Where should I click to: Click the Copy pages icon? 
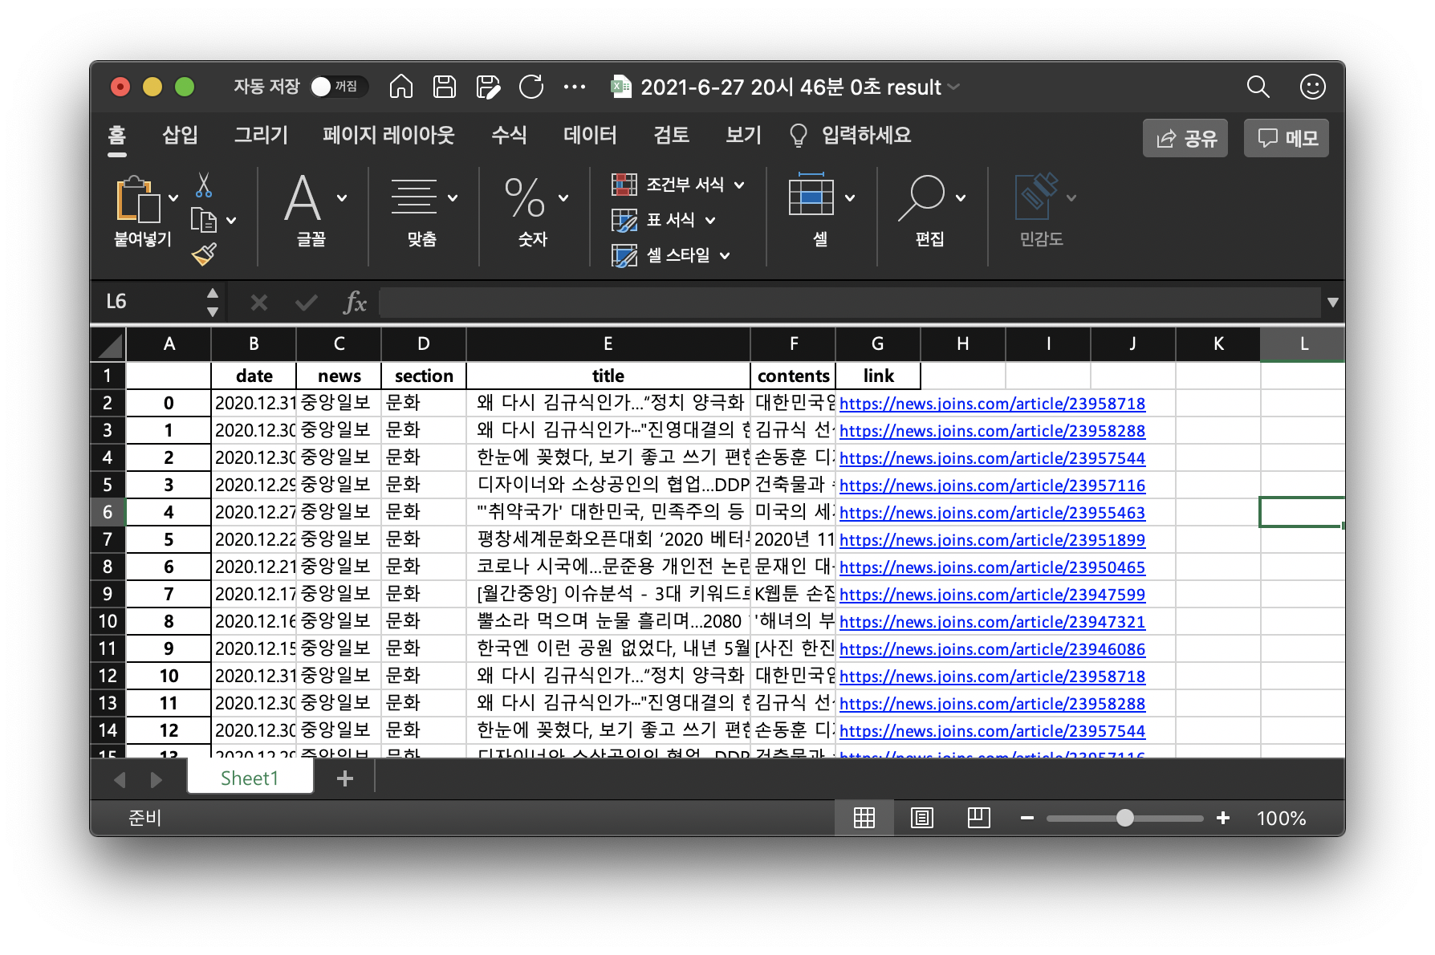(x=204, y=220)
